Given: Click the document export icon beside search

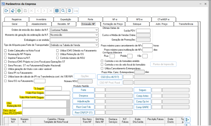Looking at the screenshot, I should click(69, 11).
